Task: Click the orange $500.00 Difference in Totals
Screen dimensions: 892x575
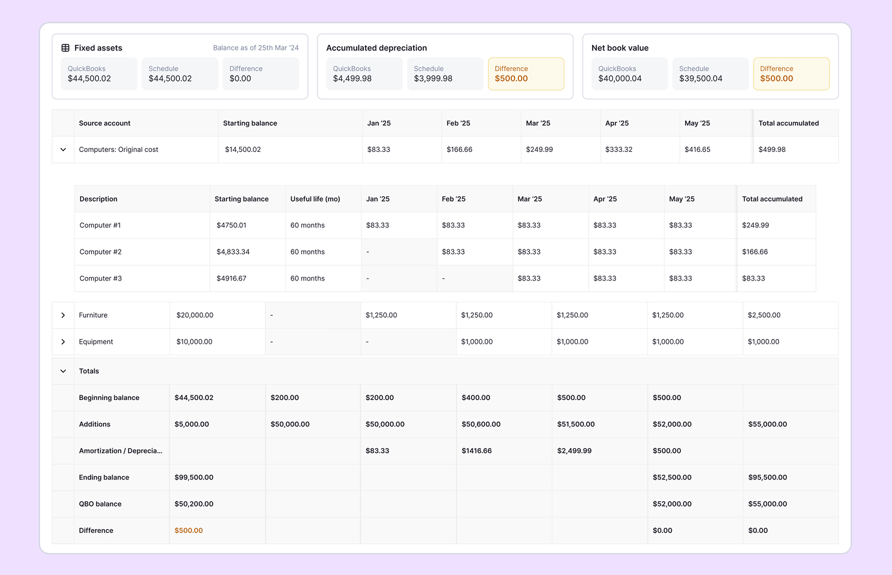Action: [189, 530]
